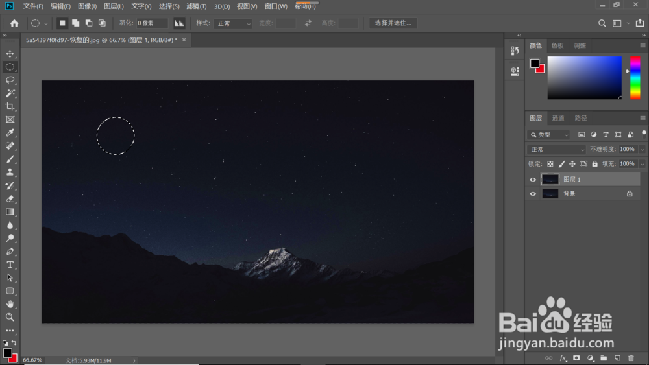The image size is (649, 365).
Task: Select the History Brush tool
Action: 10,185
